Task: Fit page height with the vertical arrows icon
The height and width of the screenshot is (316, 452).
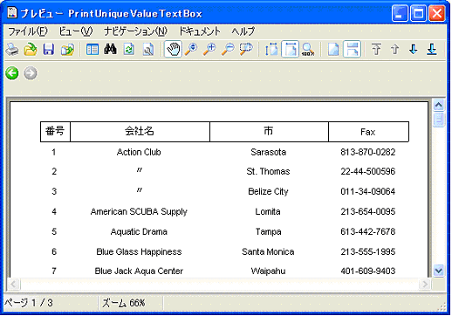Action: 271,49
